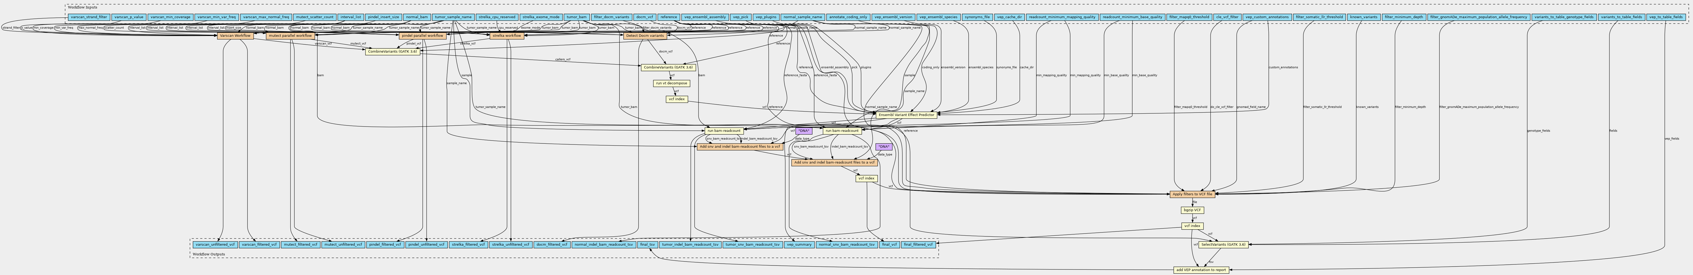Image resolution: width=1693 pixels, height=275 pixels.
Task: Click the final_tsv output box
Action: click(647, 245)
